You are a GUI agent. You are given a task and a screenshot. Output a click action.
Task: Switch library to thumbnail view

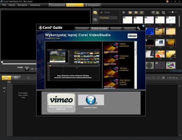point(157,13)
